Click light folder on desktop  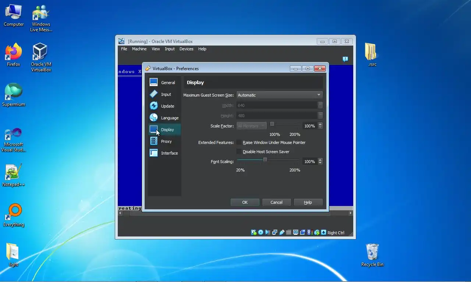coord(14,255)
